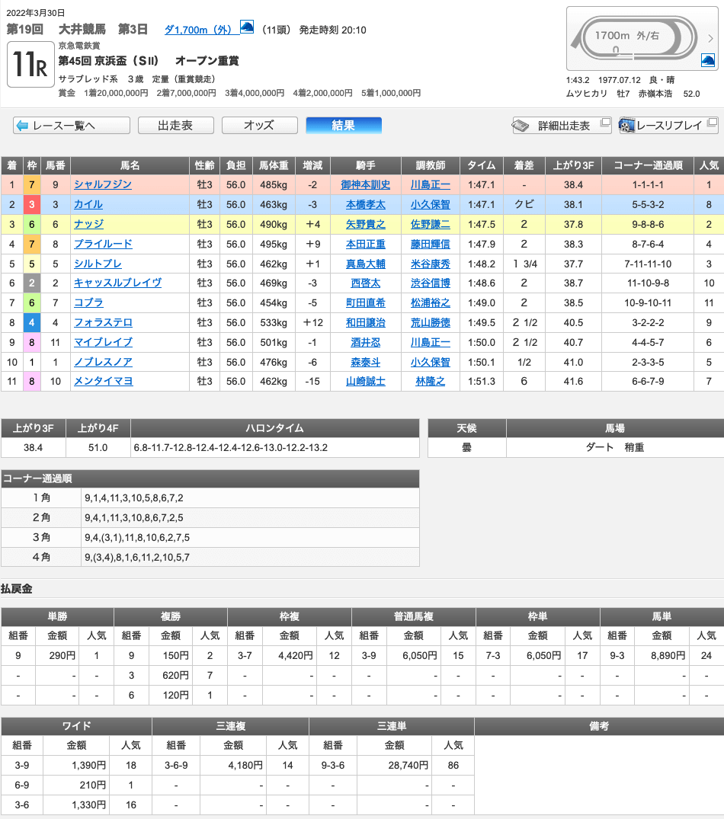Click the newspaper icon beside 詳細出走表
The height and width of the screenshot is (819, 724).
(x=521, y=126)
